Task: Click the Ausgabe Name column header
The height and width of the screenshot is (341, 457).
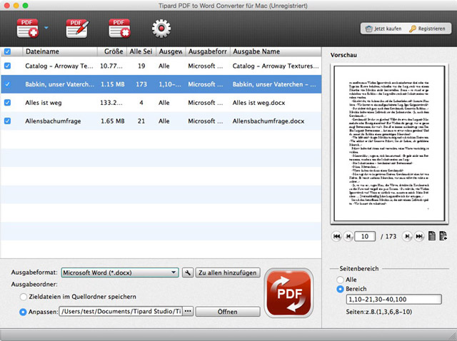Action: pyautogui.click(x=276, y=51)
